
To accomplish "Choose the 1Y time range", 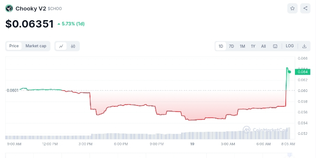I will (253, 46).
